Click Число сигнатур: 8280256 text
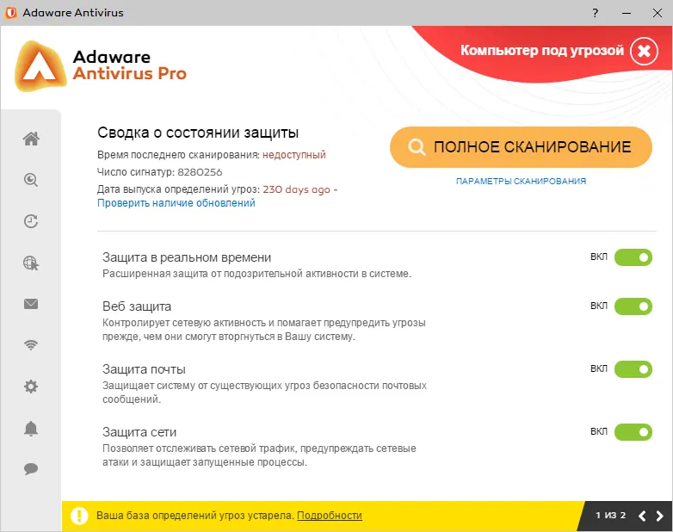 pyautogui.click(x=160, y=172)
